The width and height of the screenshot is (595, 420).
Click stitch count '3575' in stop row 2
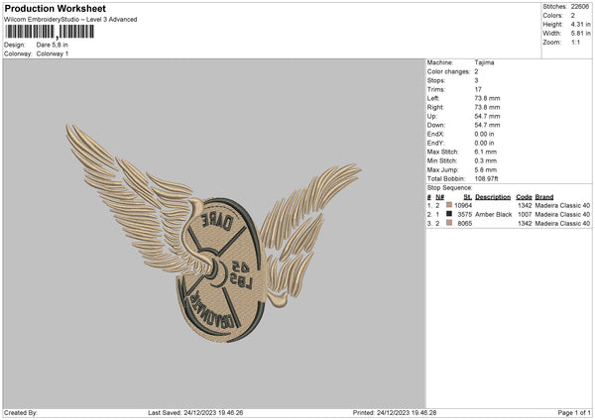(464, 215)
